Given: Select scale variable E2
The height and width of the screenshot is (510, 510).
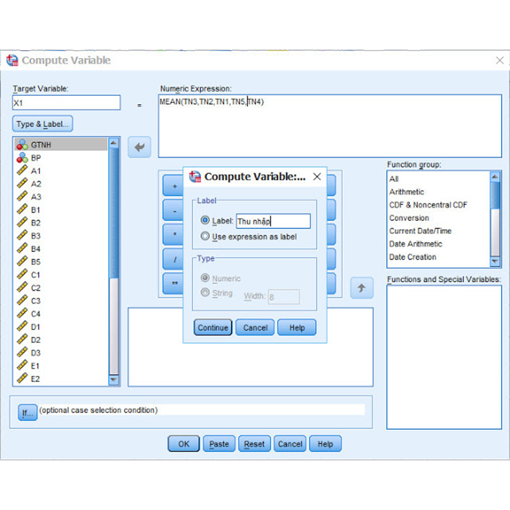Looking at the screenshot, I should tap(61, 379).
